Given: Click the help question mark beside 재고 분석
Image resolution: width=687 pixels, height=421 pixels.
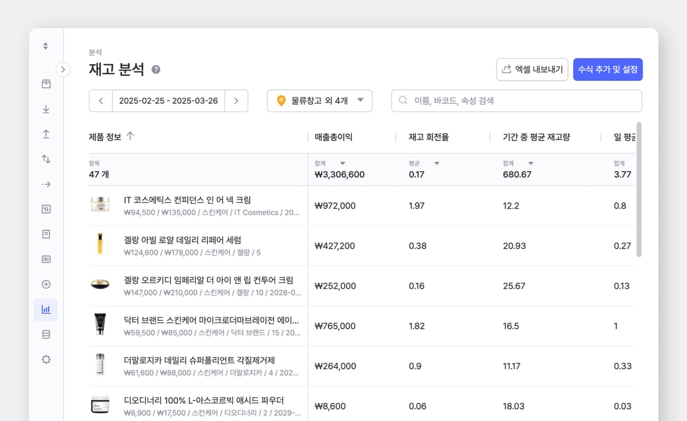Looking at the screenshot, I should click(156, 70).
